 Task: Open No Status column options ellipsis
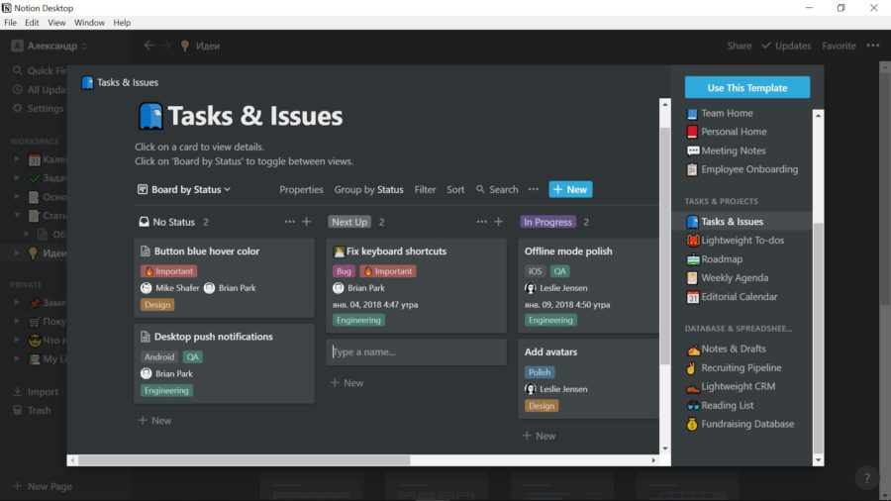click(289, 222)
